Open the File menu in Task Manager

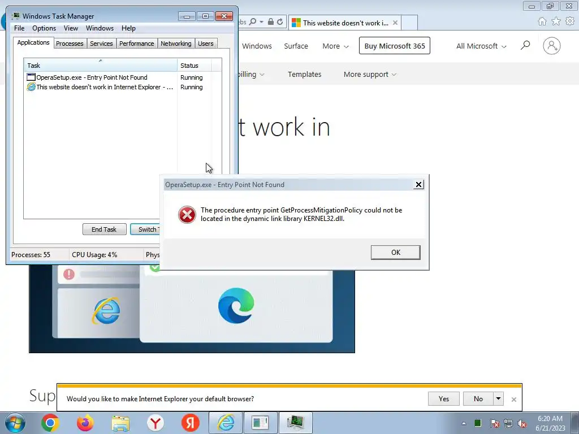19,28
